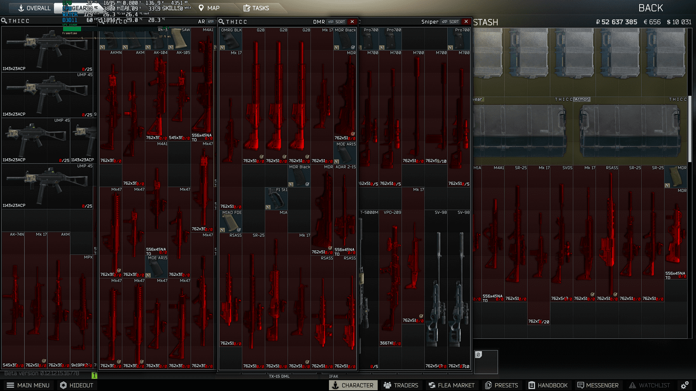Open the TRADERS screen

point(401,385)
